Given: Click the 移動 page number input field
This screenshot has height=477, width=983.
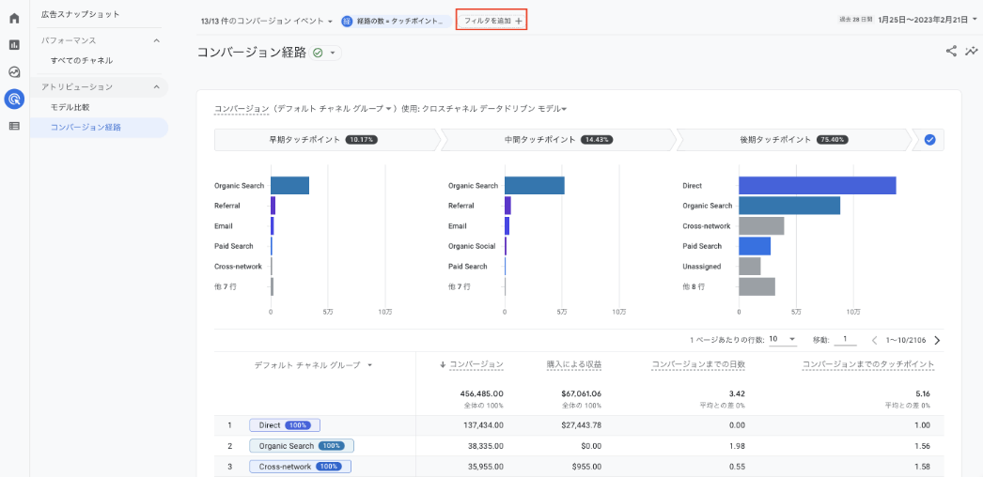Looking at the screenshot, I should pos(846,339).
